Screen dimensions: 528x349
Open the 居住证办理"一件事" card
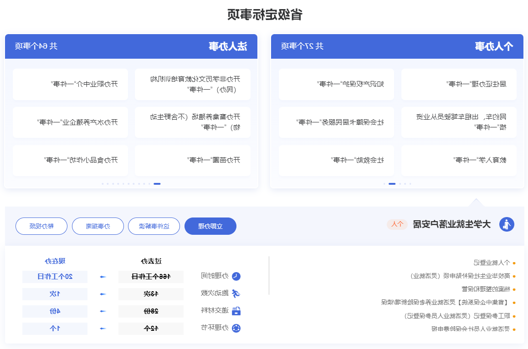coord(459,84)
